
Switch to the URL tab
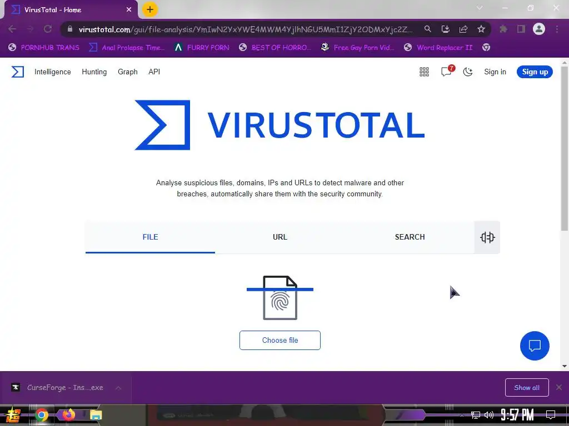click(x=280, y=237)
